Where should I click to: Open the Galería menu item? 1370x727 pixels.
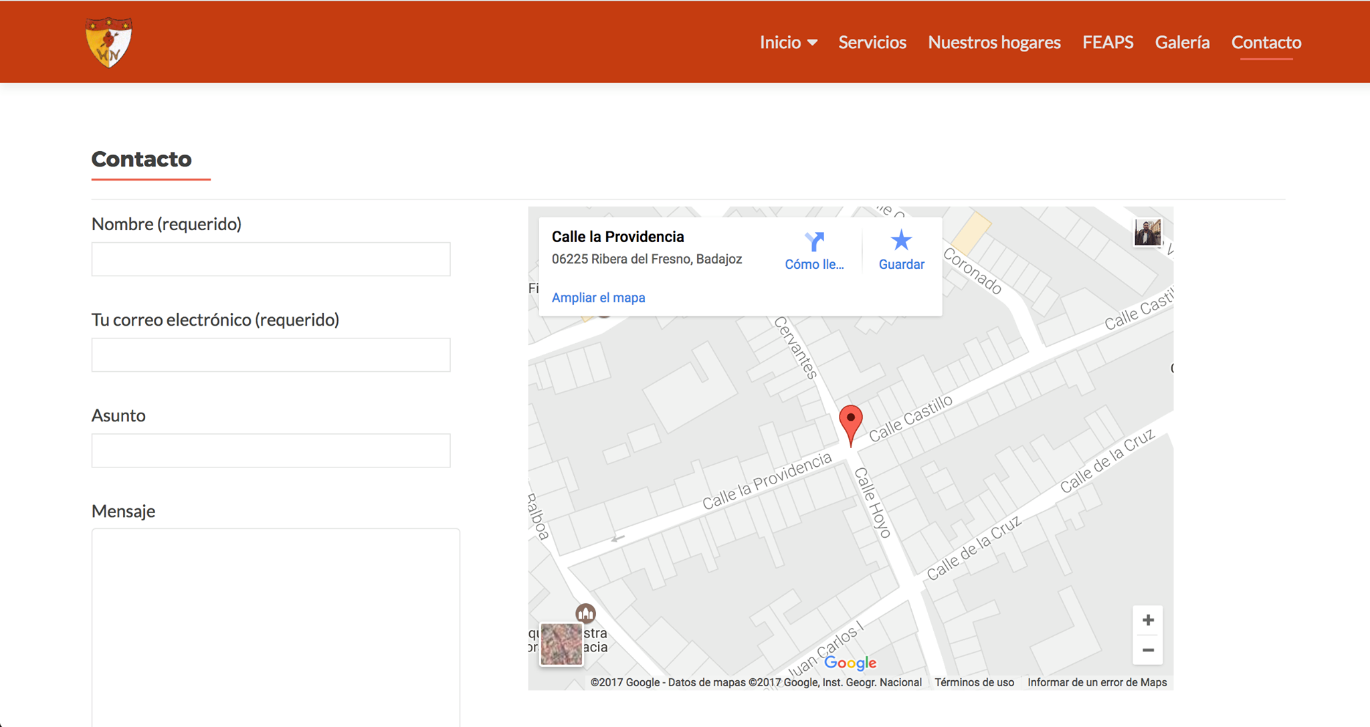(x=1182, y=42)
